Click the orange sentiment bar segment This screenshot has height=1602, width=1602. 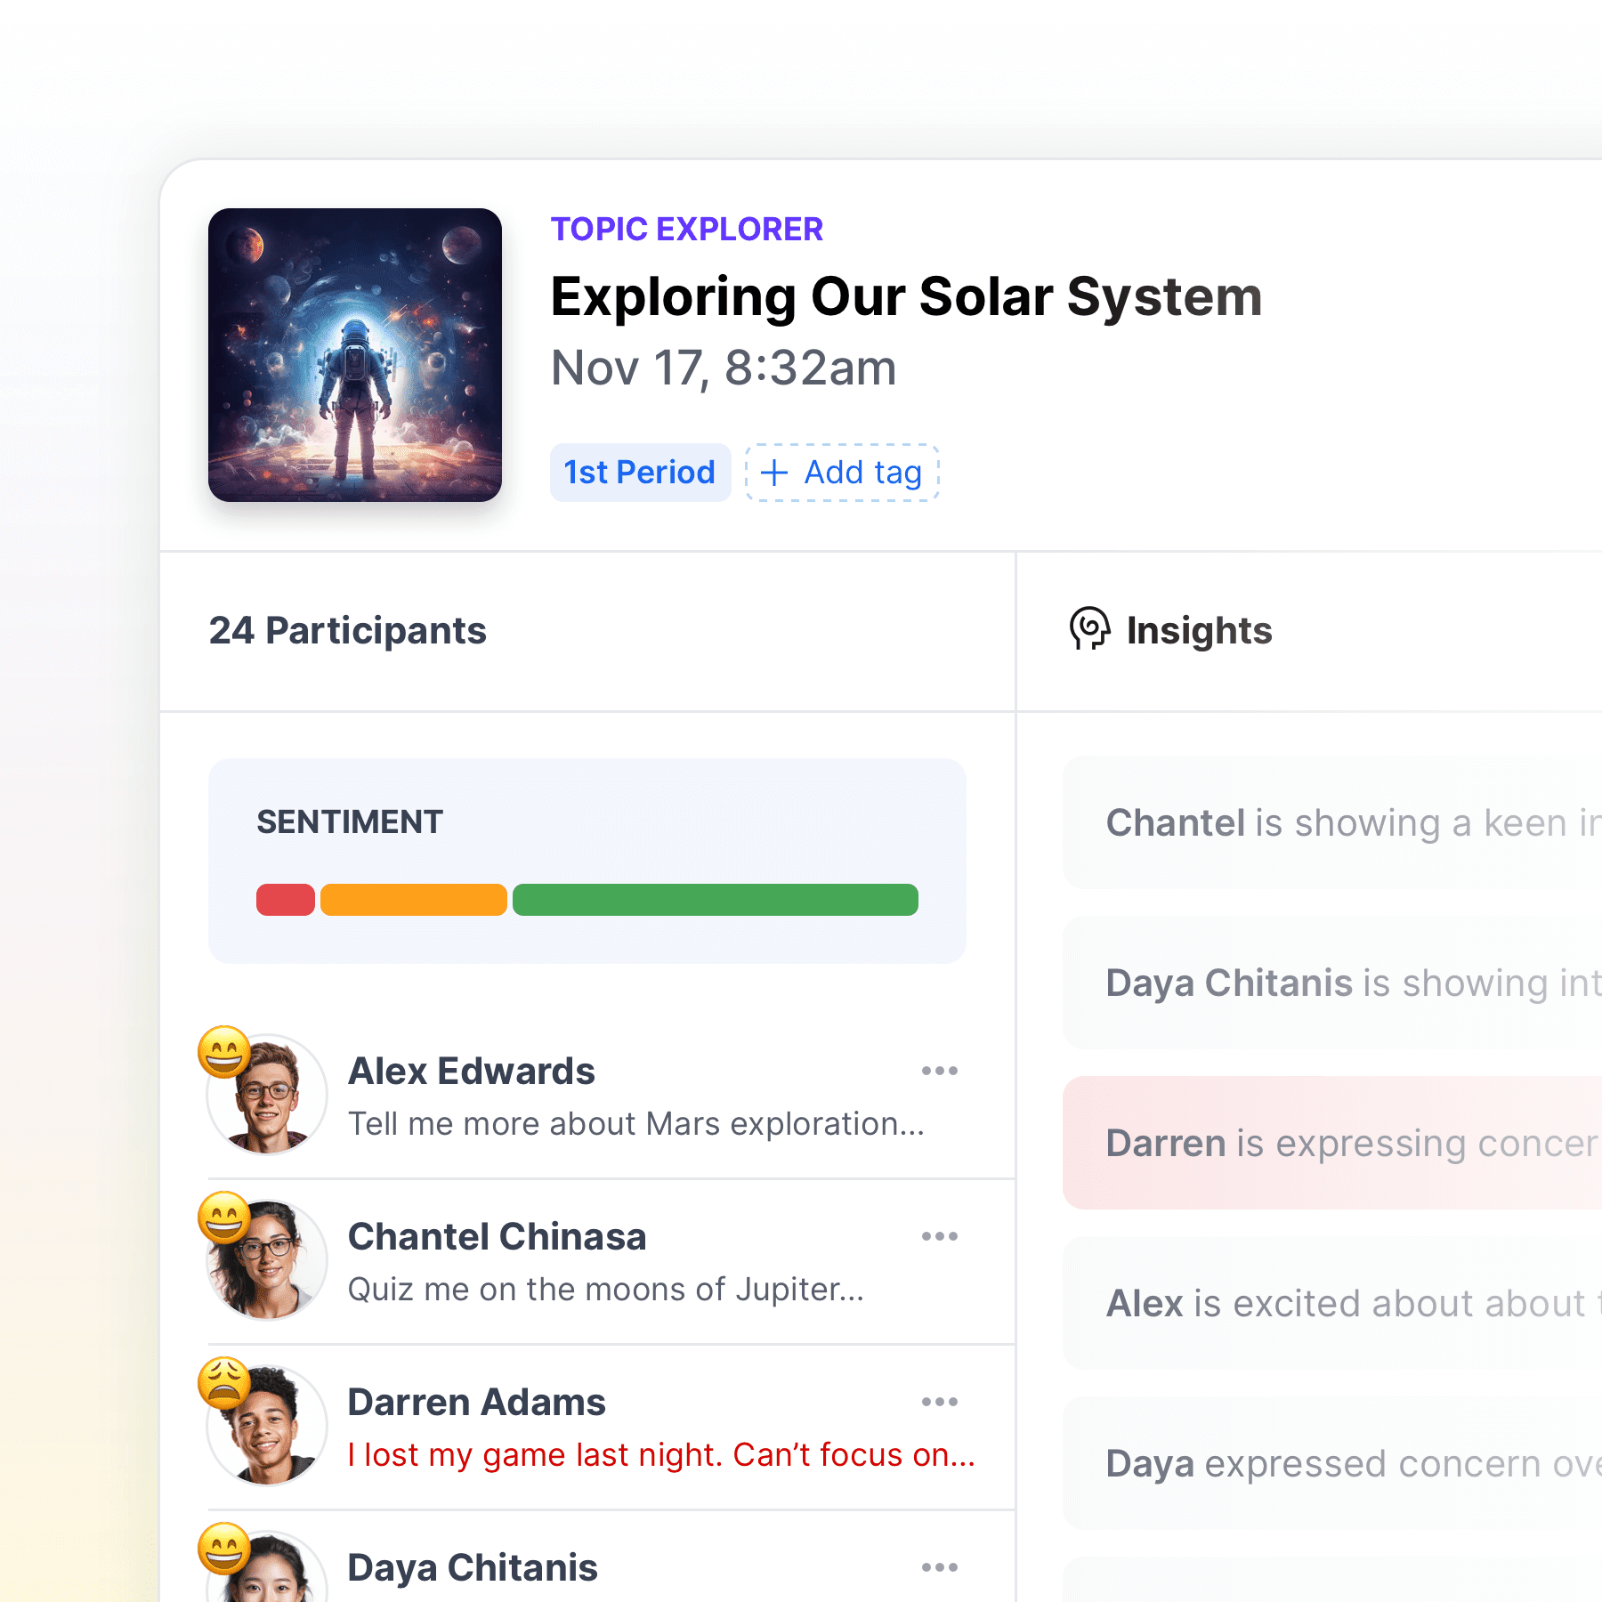pyautogui.click(x=414, y=900)
